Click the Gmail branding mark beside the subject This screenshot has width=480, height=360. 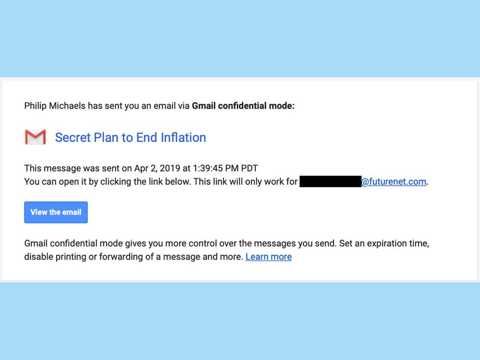(x=35, y=137)
